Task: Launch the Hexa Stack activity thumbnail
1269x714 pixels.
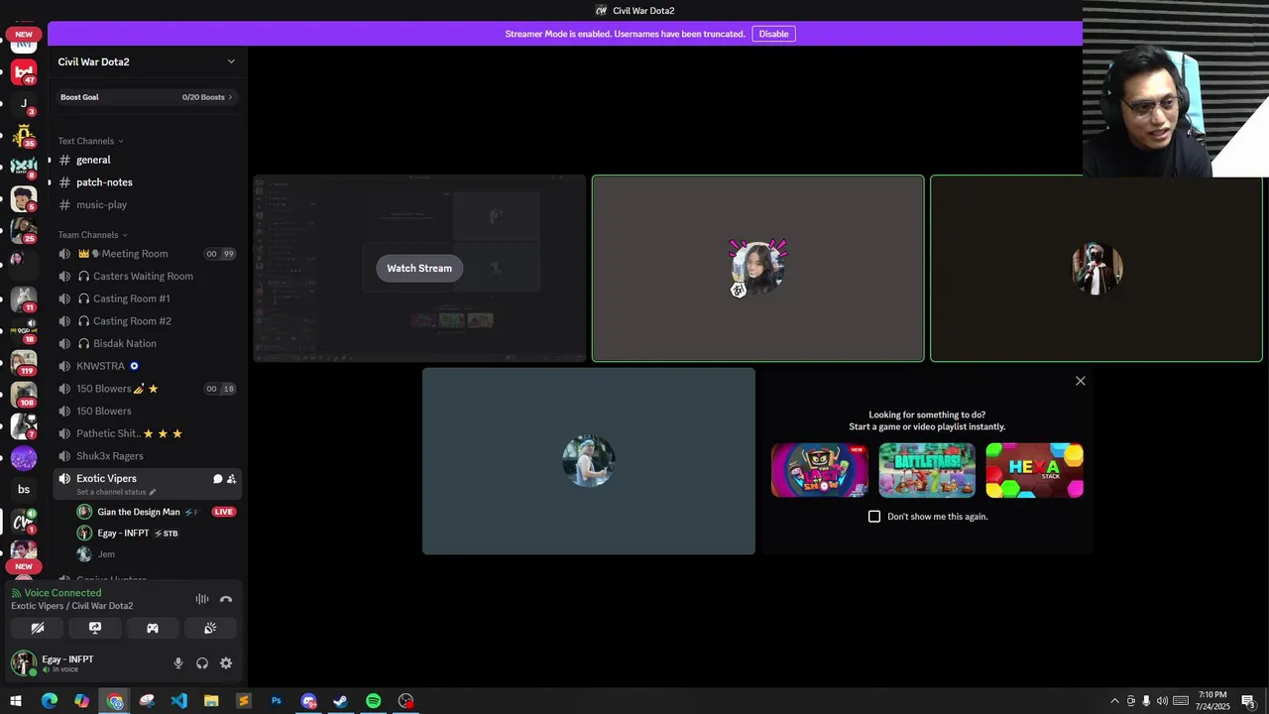Action: coord(1034,470)
